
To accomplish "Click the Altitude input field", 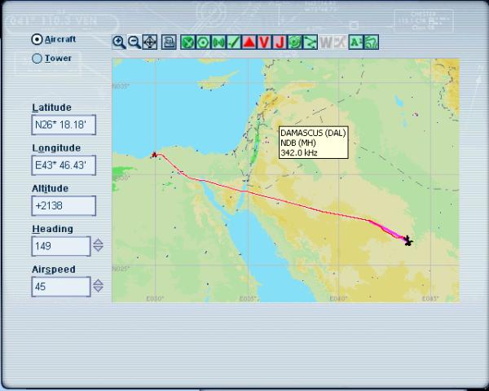I will [64, 206].
